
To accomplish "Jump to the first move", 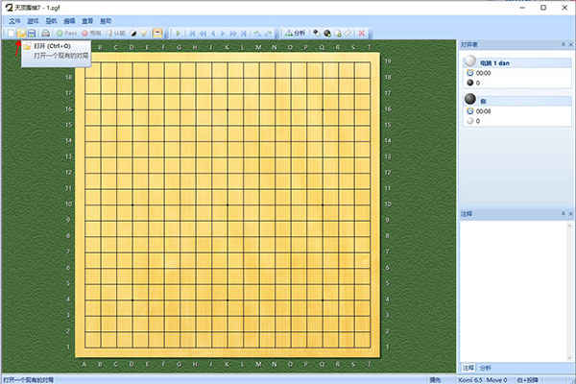I will 192,34.
